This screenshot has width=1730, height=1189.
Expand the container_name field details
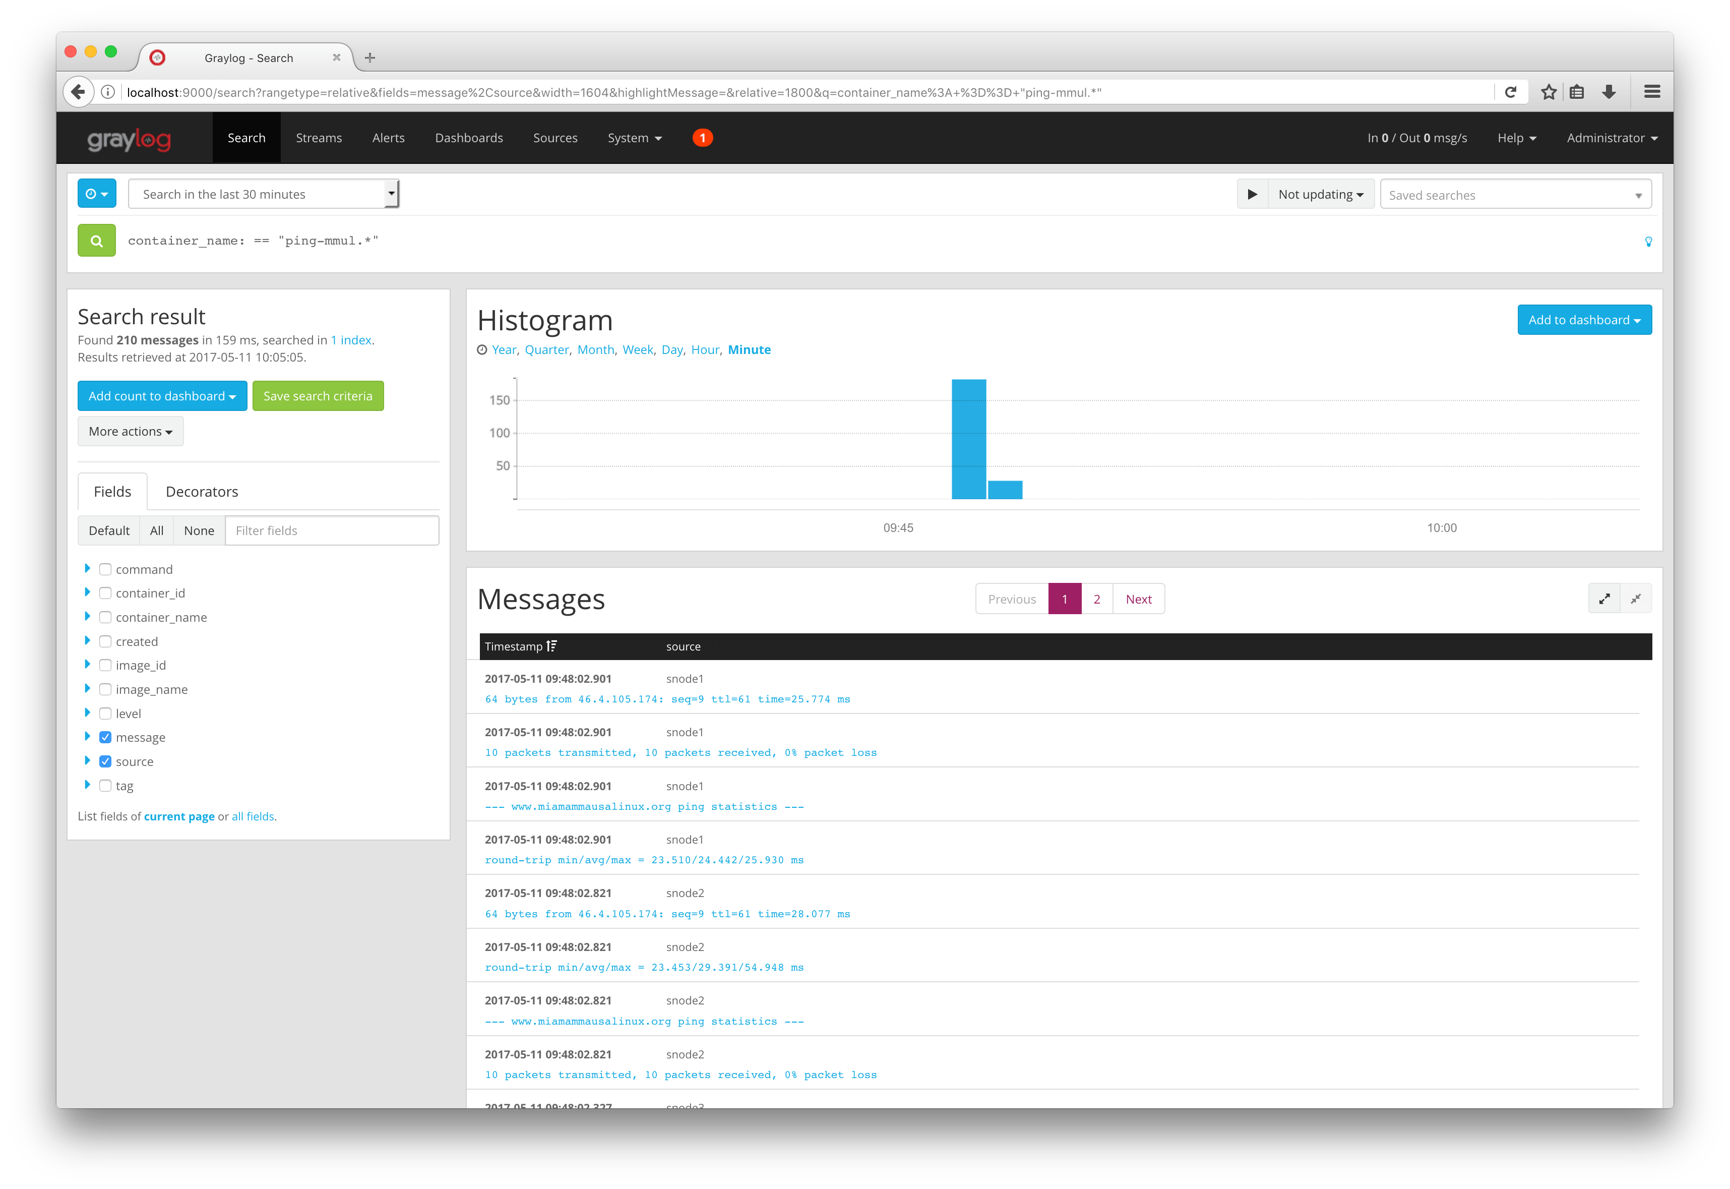point(87,616)
